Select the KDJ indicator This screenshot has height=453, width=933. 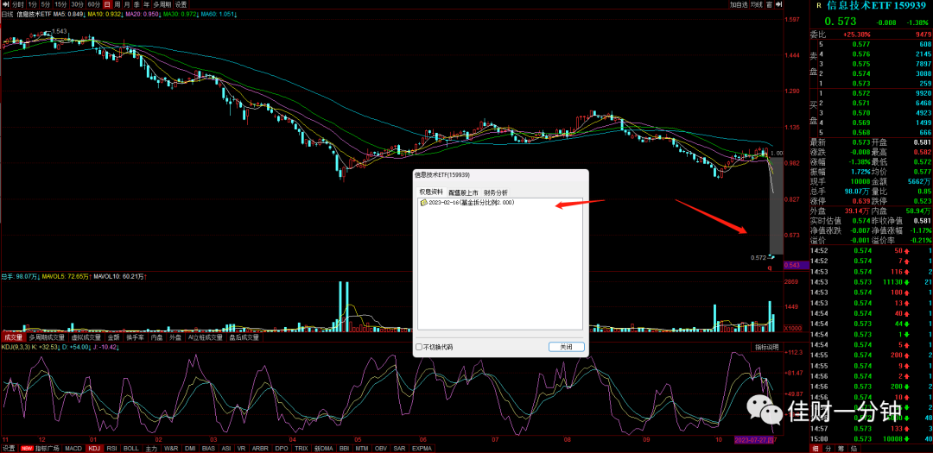coord(94,448)
